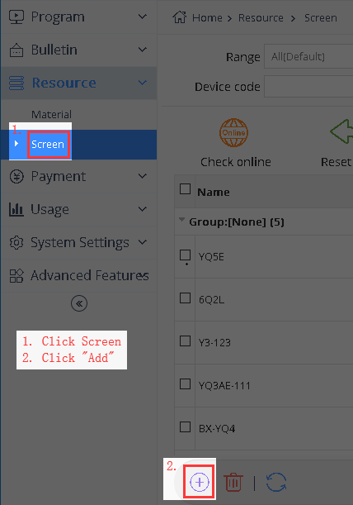Click the red trash delete icon

point(233,482)
